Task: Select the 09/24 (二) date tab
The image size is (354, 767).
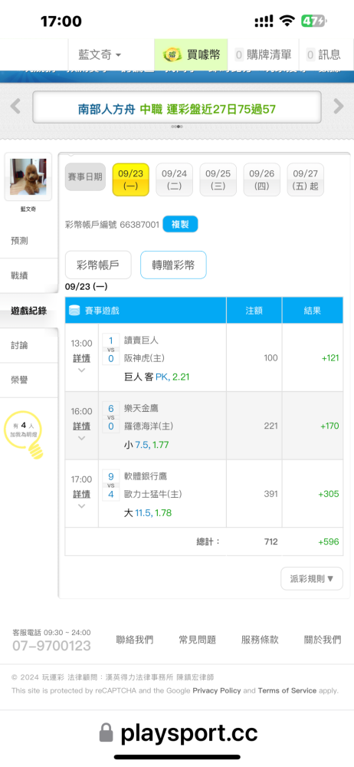Action: [x=175, y=179]
